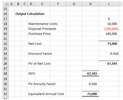Select row 31 header
Screen dimensions: 123x100
pyautogui.click(x=5, y=89)
